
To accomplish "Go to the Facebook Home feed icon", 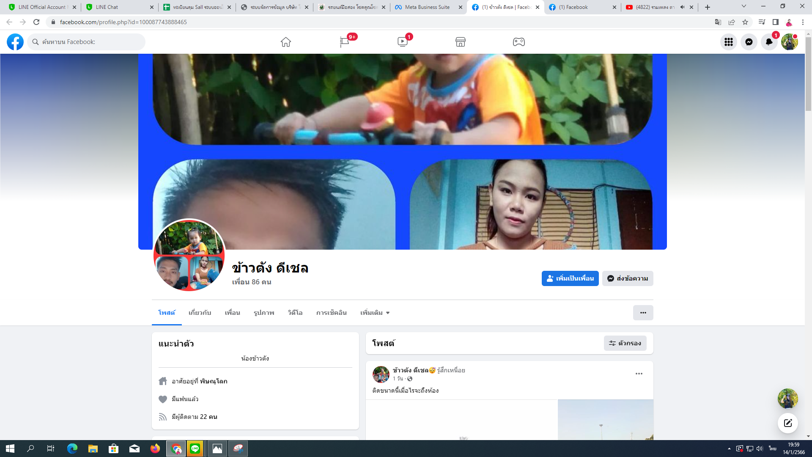I will click(286, 42).
